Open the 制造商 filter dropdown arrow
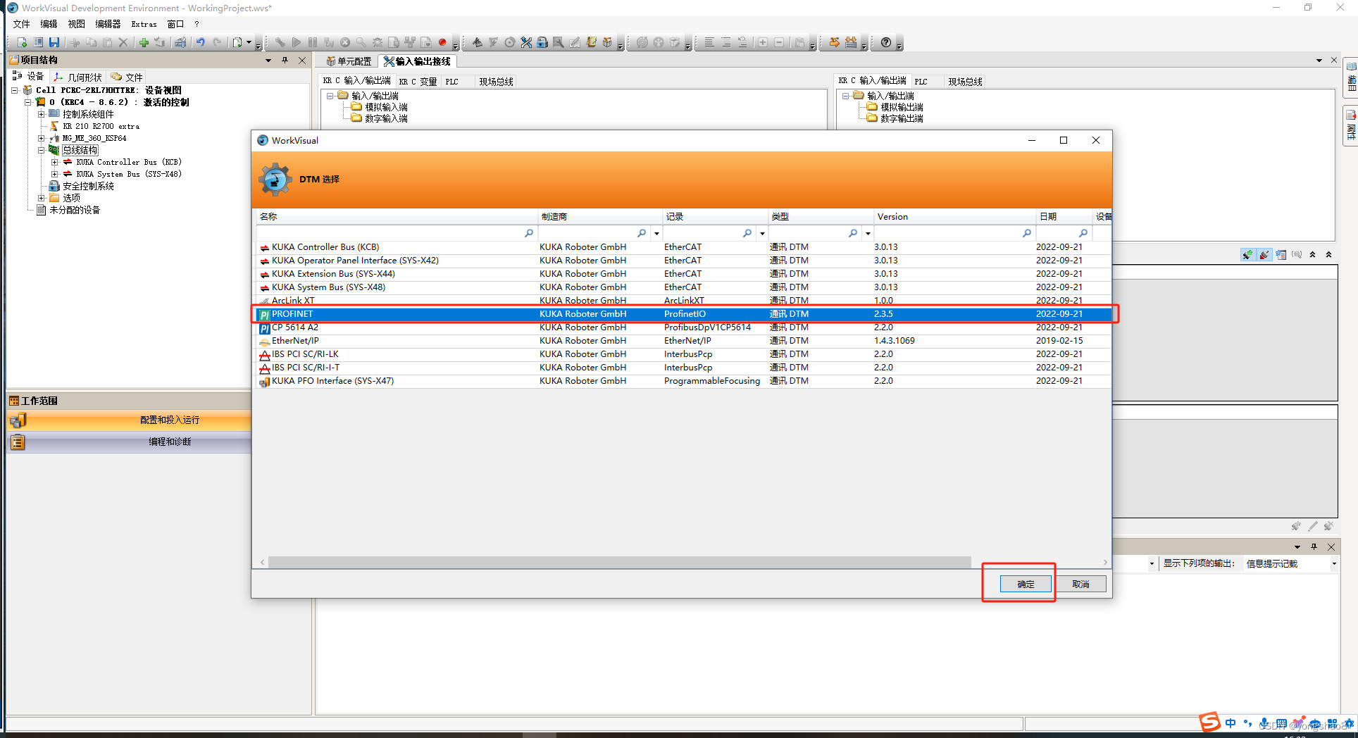Viewport: 1358px width, 738px height. click(x=656, y=233)
